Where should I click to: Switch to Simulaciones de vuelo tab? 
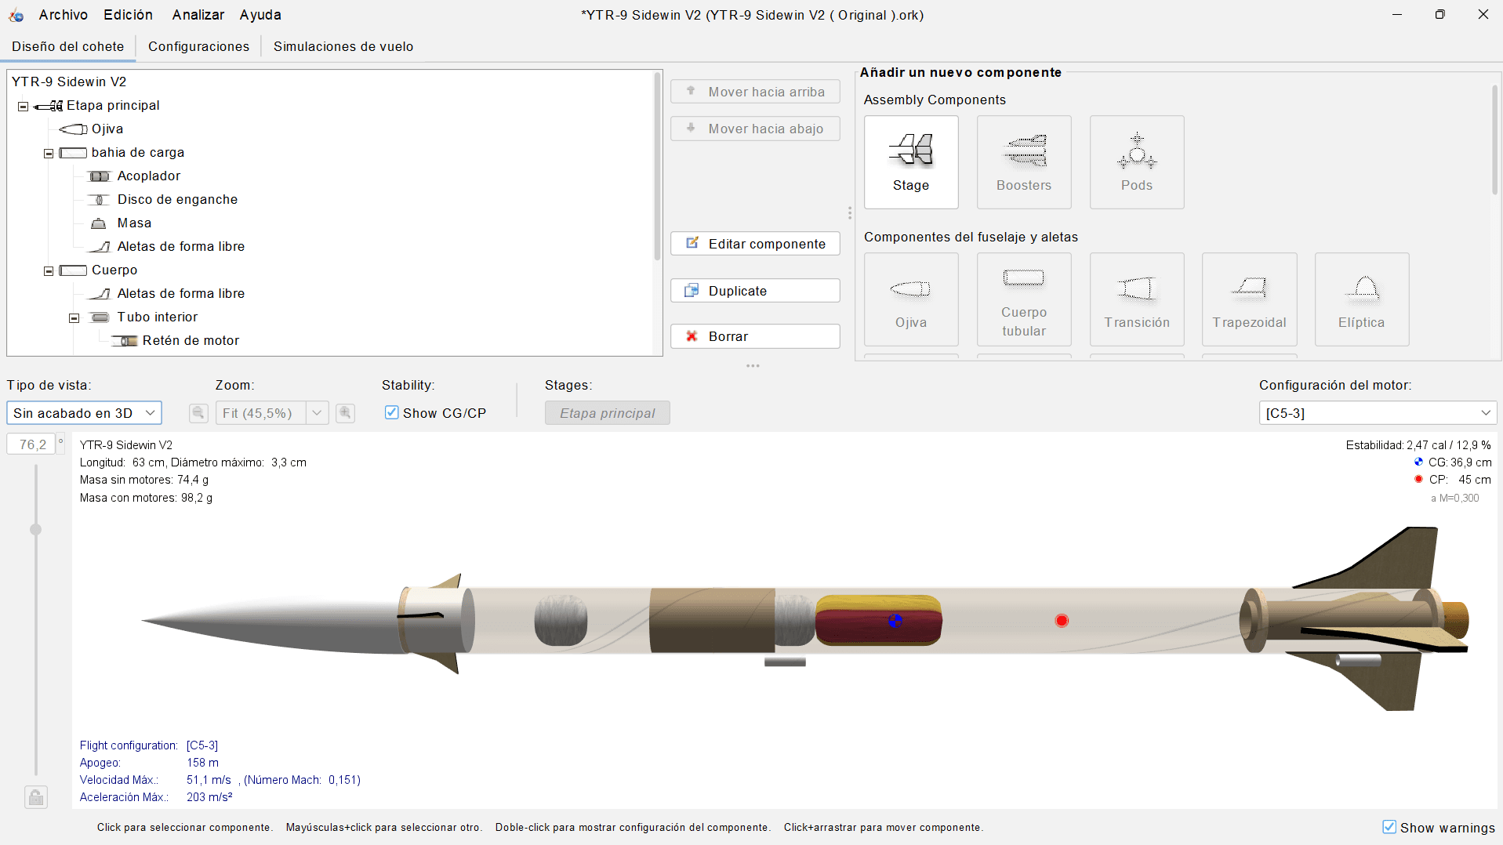343,46
